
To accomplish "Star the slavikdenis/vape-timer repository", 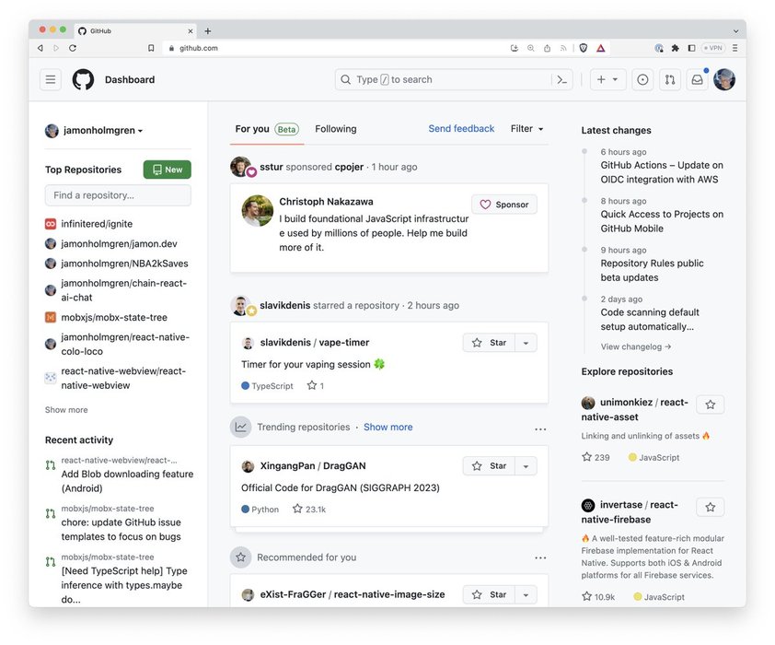I will 489,342.
